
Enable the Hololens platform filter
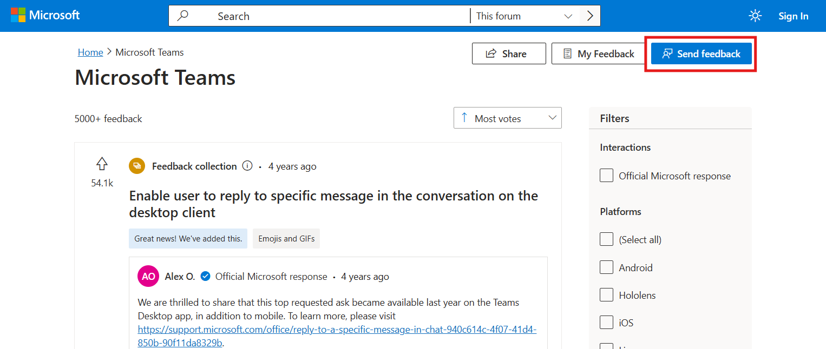[607, 295]
